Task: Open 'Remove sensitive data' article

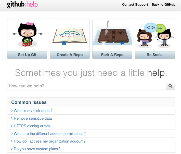Action: pyautogui.click(x=33, y=118)
